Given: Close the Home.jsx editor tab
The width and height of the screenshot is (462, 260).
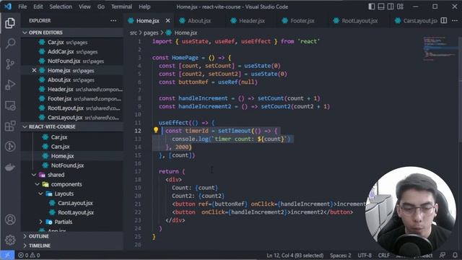Looking at the screenshot, I should [167, 21].
